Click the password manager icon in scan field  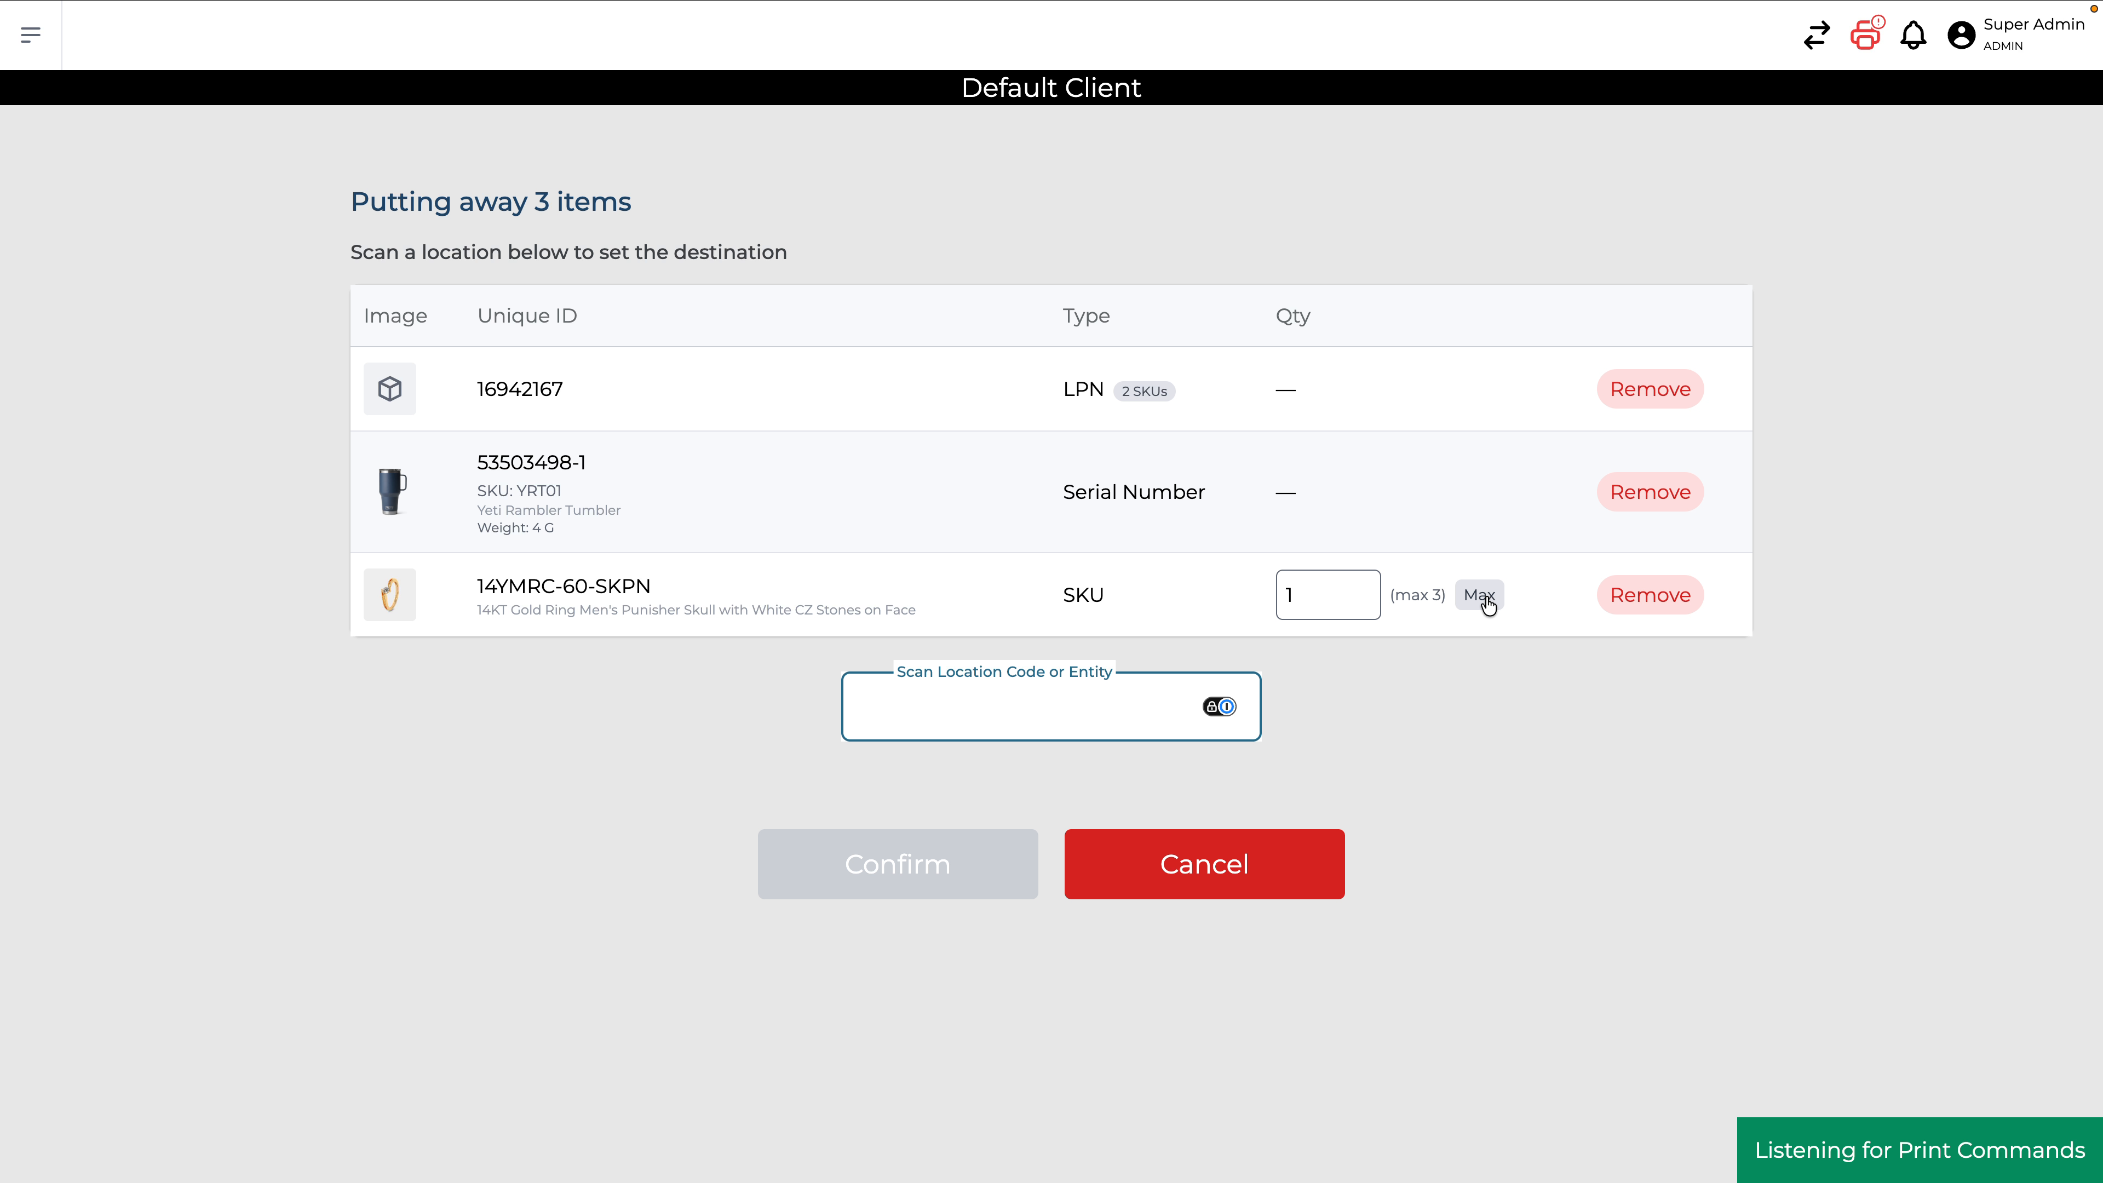(1220, 706)
